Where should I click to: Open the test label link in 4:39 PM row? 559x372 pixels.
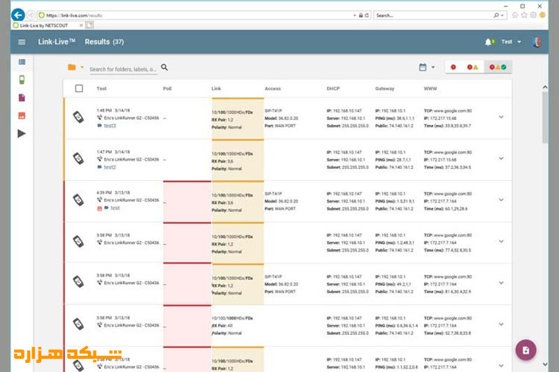(x=115, y=208)
